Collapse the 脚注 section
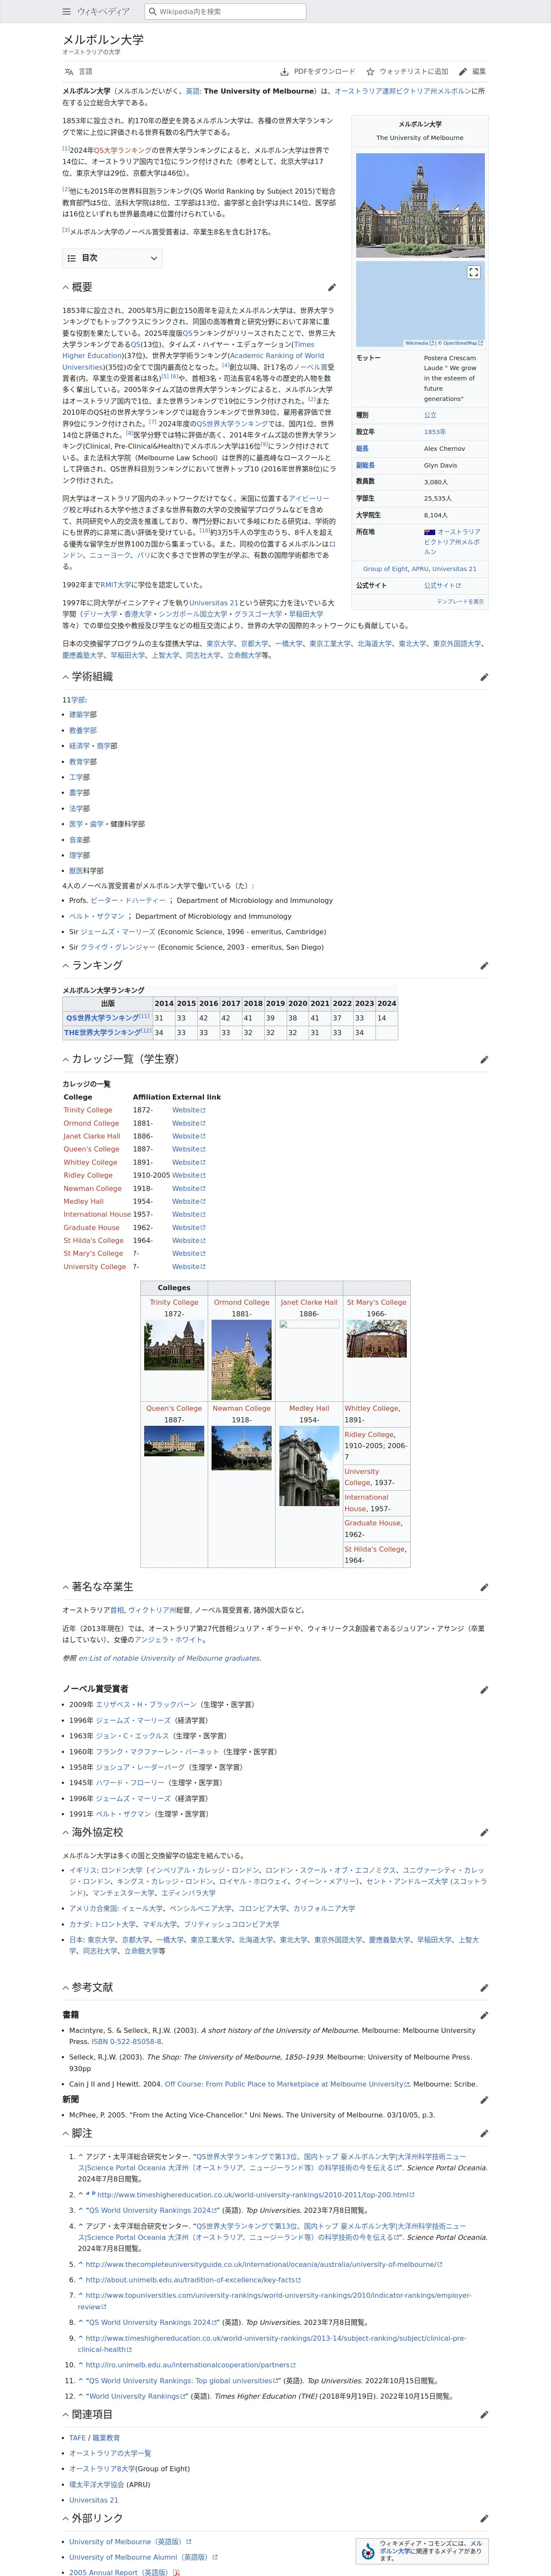The height and width of the screenshot is (2576, 551). coord(66,2134)
